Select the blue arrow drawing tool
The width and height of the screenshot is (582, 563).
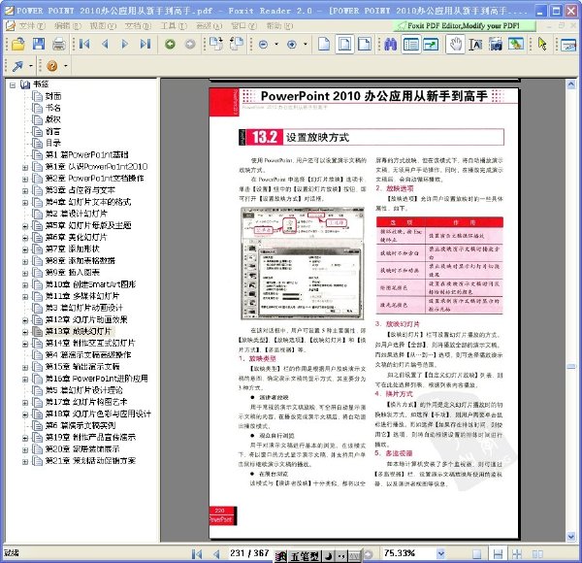click(17, 66)
